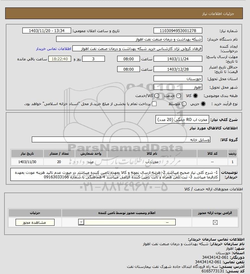Click the response deadline date 1403/11/24 field
Viewport: 250px width, 274px height.
[x=178, y=59]
